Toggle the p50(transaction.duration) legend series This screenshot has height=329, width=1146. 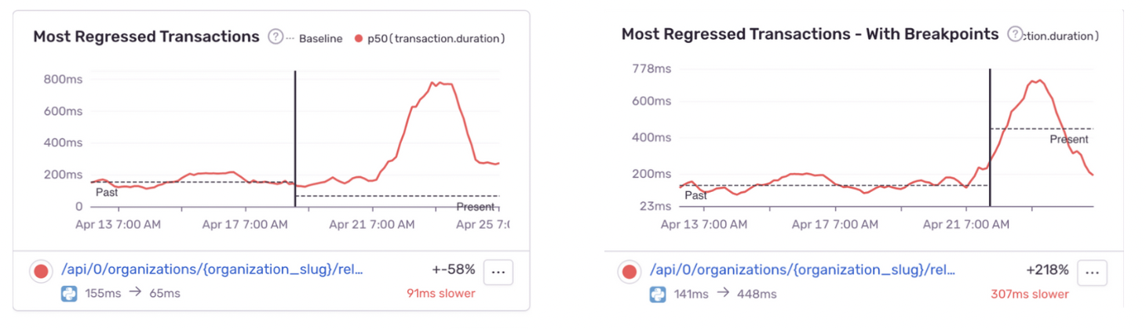[x=430, y=38]
